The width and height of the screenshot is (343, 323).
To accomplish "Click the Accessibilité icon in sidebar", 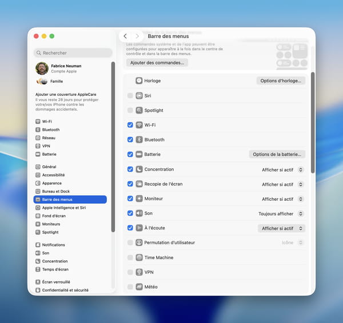I will pos(38,175).
